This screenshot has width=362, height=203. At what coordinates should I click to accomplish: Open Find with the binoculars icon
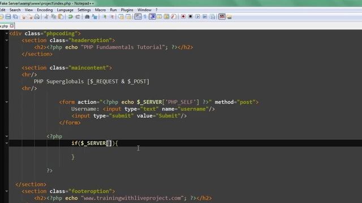87,16
